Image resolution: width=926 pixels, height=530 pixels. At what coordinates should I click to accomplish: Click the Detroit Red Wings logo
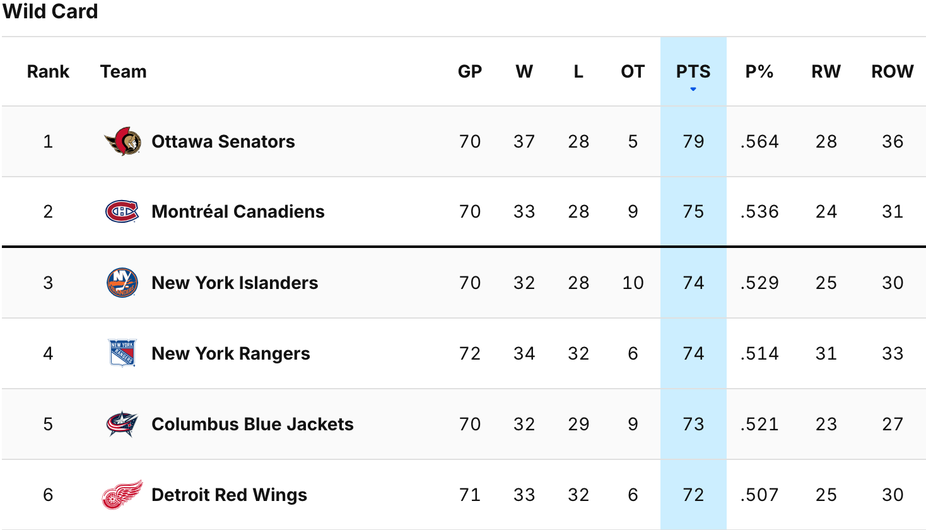tap(122, 495)
